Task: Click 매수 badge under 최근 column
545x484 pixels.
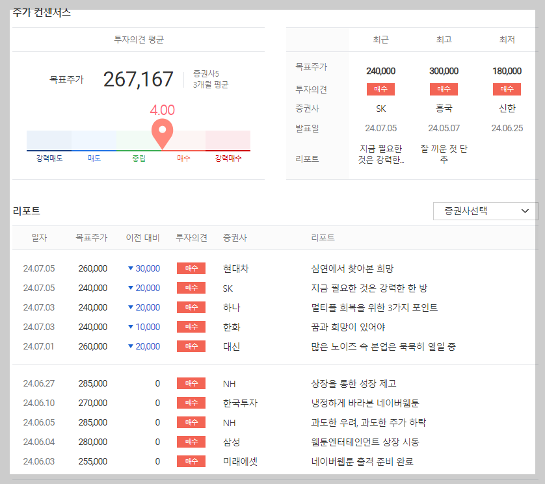Action: [380, 89]
